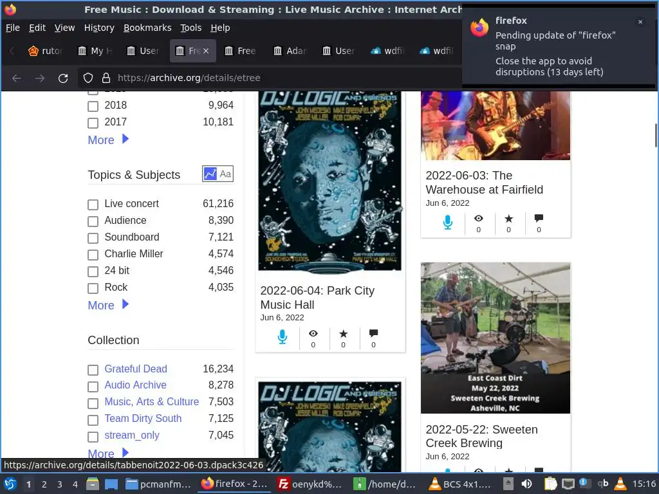The height and width of the screenshot is (494, 659).
Task: Open 2022-05-22: Sweeten Creek Brewing title
Action: pos(481,436)
